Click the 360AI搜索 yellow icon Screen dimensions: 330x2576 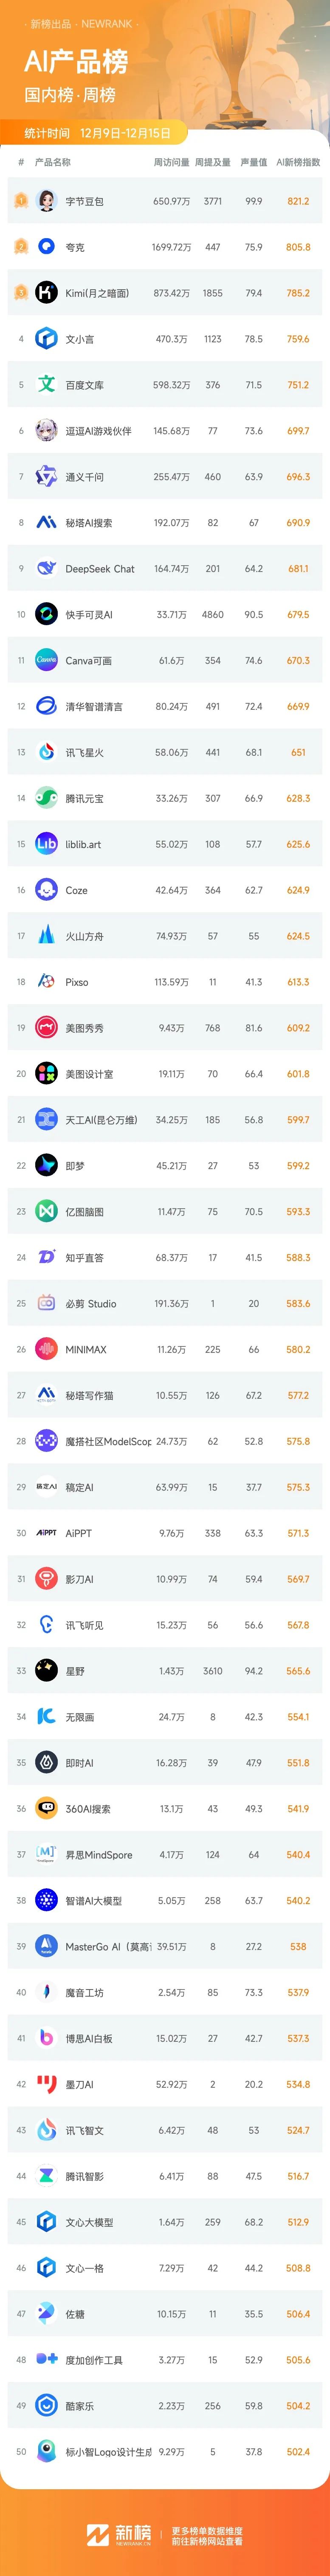[x=46, y=1809]
